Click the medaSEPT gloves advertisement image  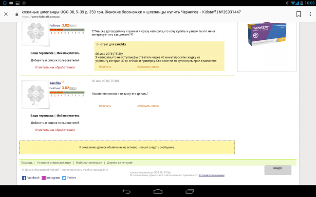pos(267,34)
